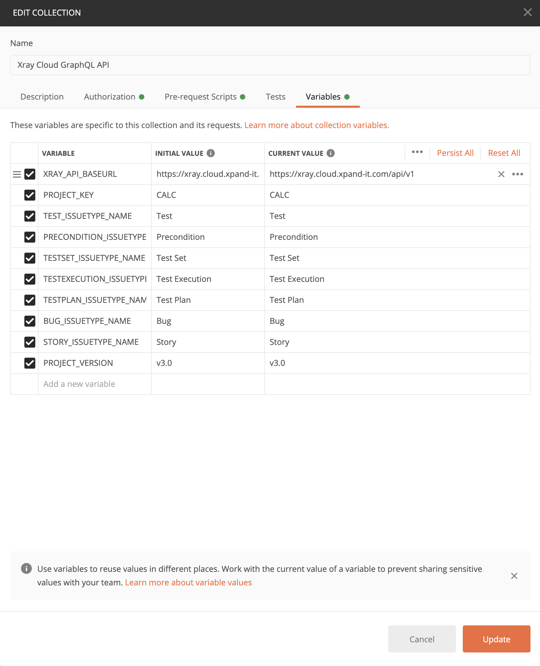540x666 pixels.
Task: Uncheck the XRAY_API_BASEURL variable
Action: click(30, 174)
